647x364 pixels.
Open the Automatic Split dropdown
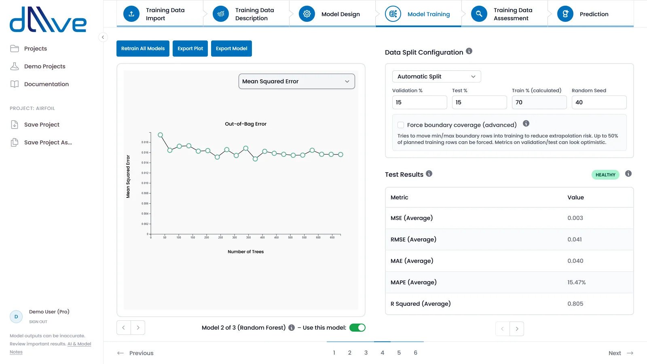pyautogui.click(x=437, y=76)
